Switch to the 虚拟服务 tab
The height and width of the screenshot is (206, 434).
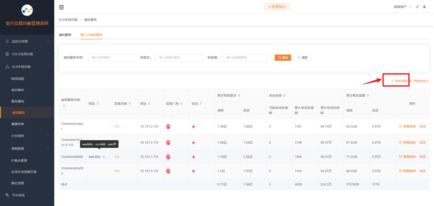pos(65,35)
